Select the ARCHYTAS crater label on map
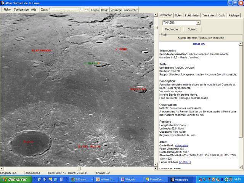The height and width of the screenshot is (183, 244). click(x=138, y=89)
